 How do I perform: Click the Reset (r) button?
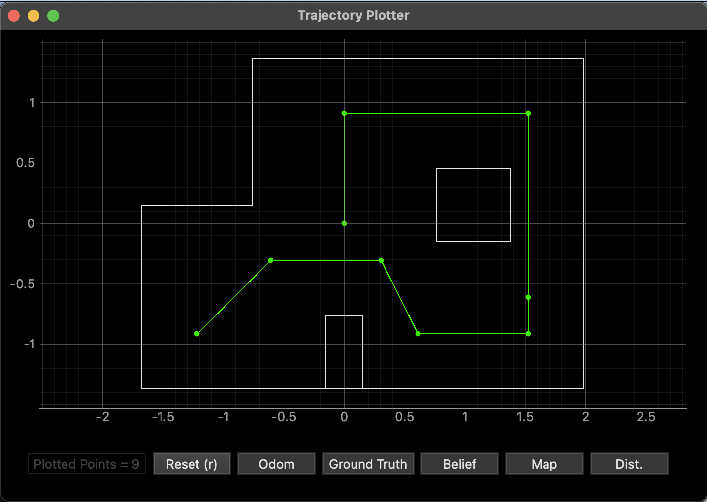coord(192,464)
